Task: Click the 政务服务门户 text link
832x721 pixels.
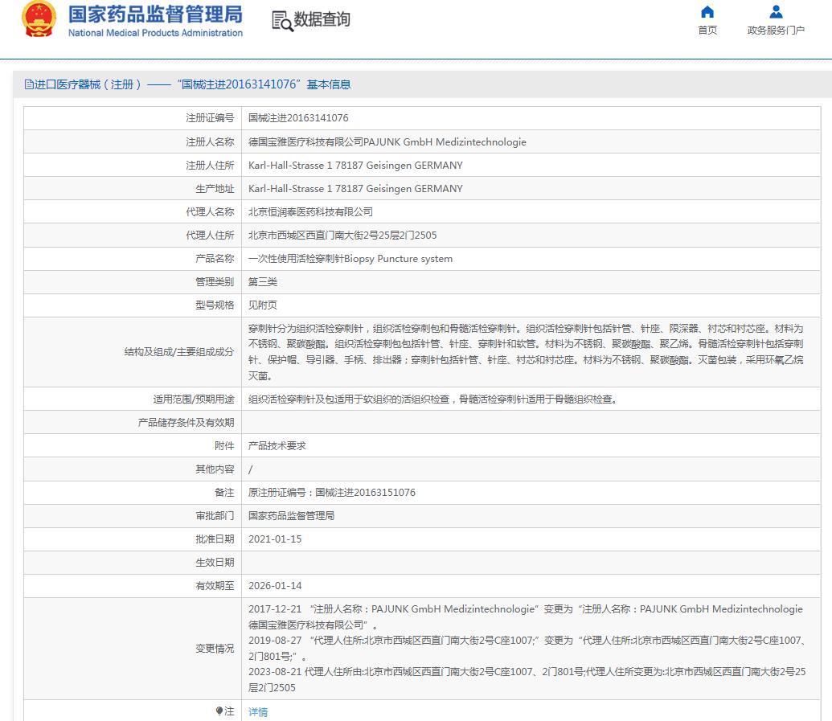Action: [776, 31]
